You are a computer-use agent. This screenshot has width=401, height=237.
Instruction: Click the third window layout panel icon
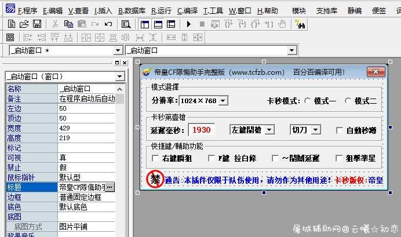click(171, 24)
